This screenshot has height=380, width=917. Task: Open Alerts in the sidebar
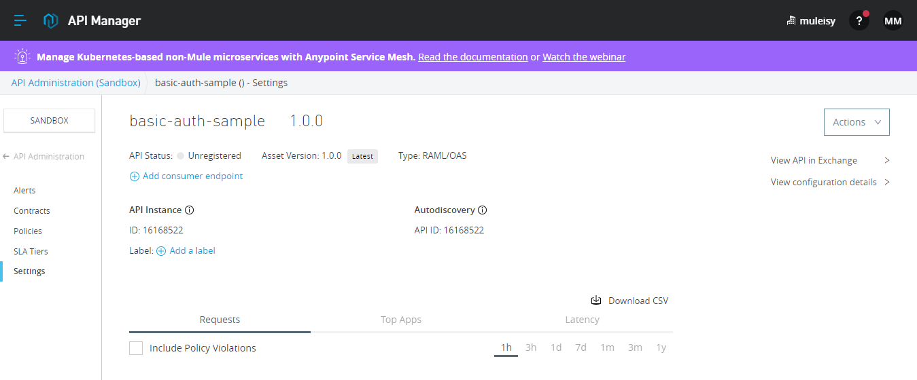(x=24, y=191)
